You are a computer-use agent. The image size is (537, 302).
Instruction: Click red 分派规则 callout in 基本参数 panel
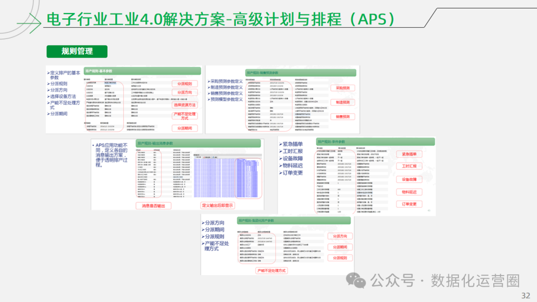tap(184, 84)
